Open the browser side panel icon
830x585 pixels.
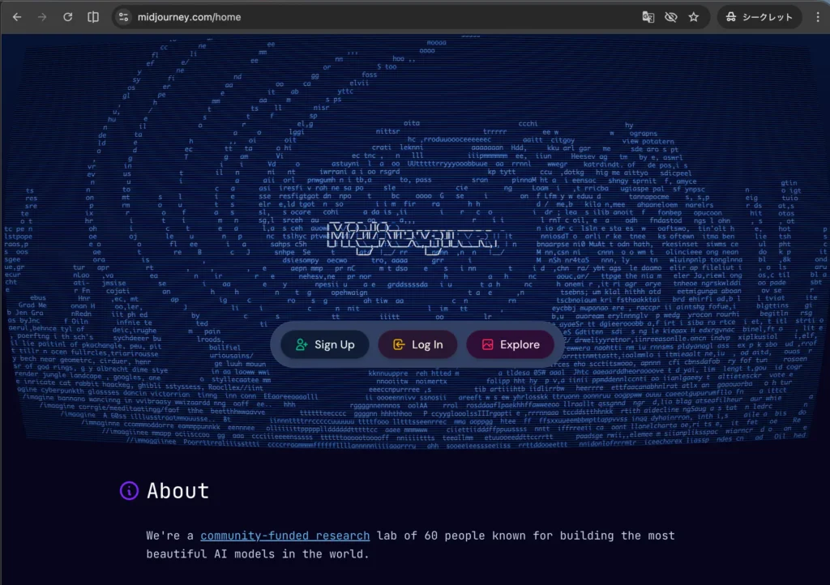click(x=93, y=17)
